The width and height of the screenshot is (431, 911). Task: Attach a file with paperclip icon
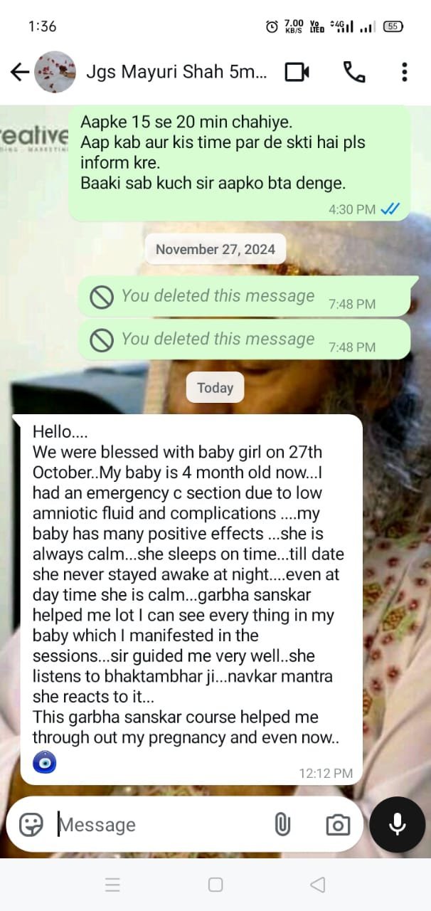click(x=282, y=824)
